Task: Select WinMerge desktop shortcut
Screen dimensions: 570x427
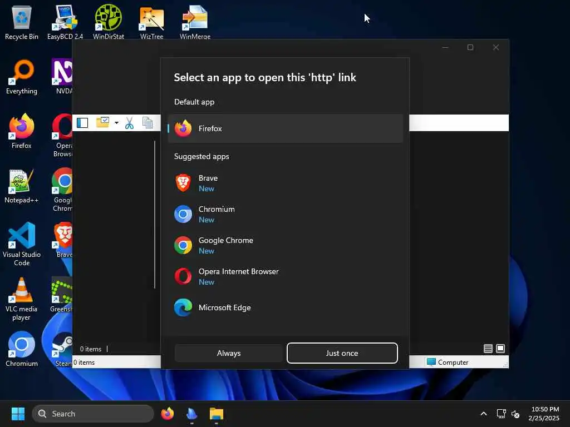Action: pos(195,22)
